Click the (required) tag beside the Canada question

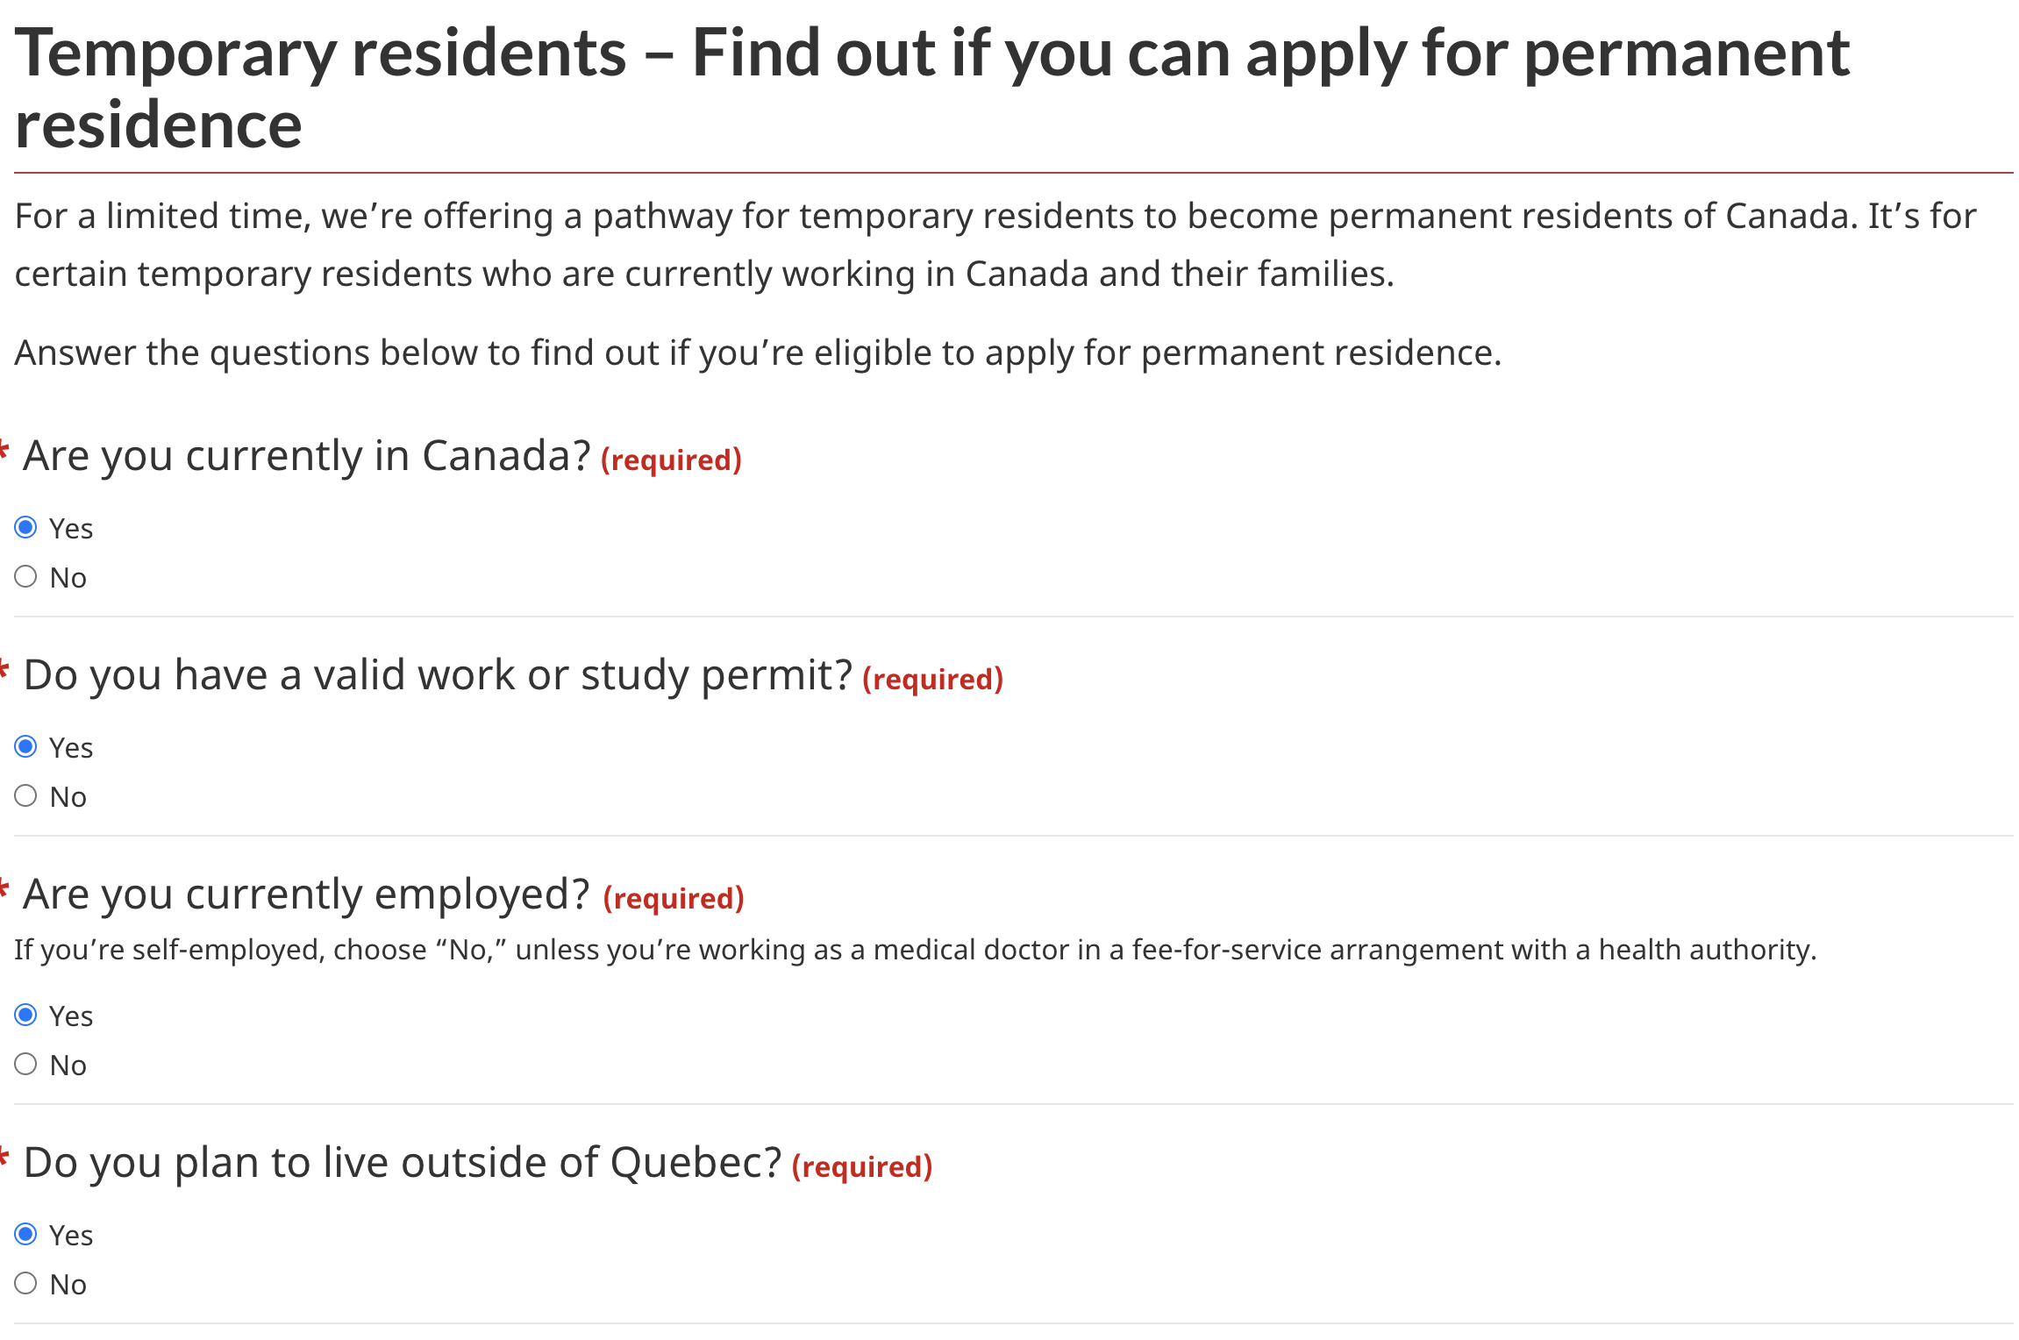coord(671,460)
